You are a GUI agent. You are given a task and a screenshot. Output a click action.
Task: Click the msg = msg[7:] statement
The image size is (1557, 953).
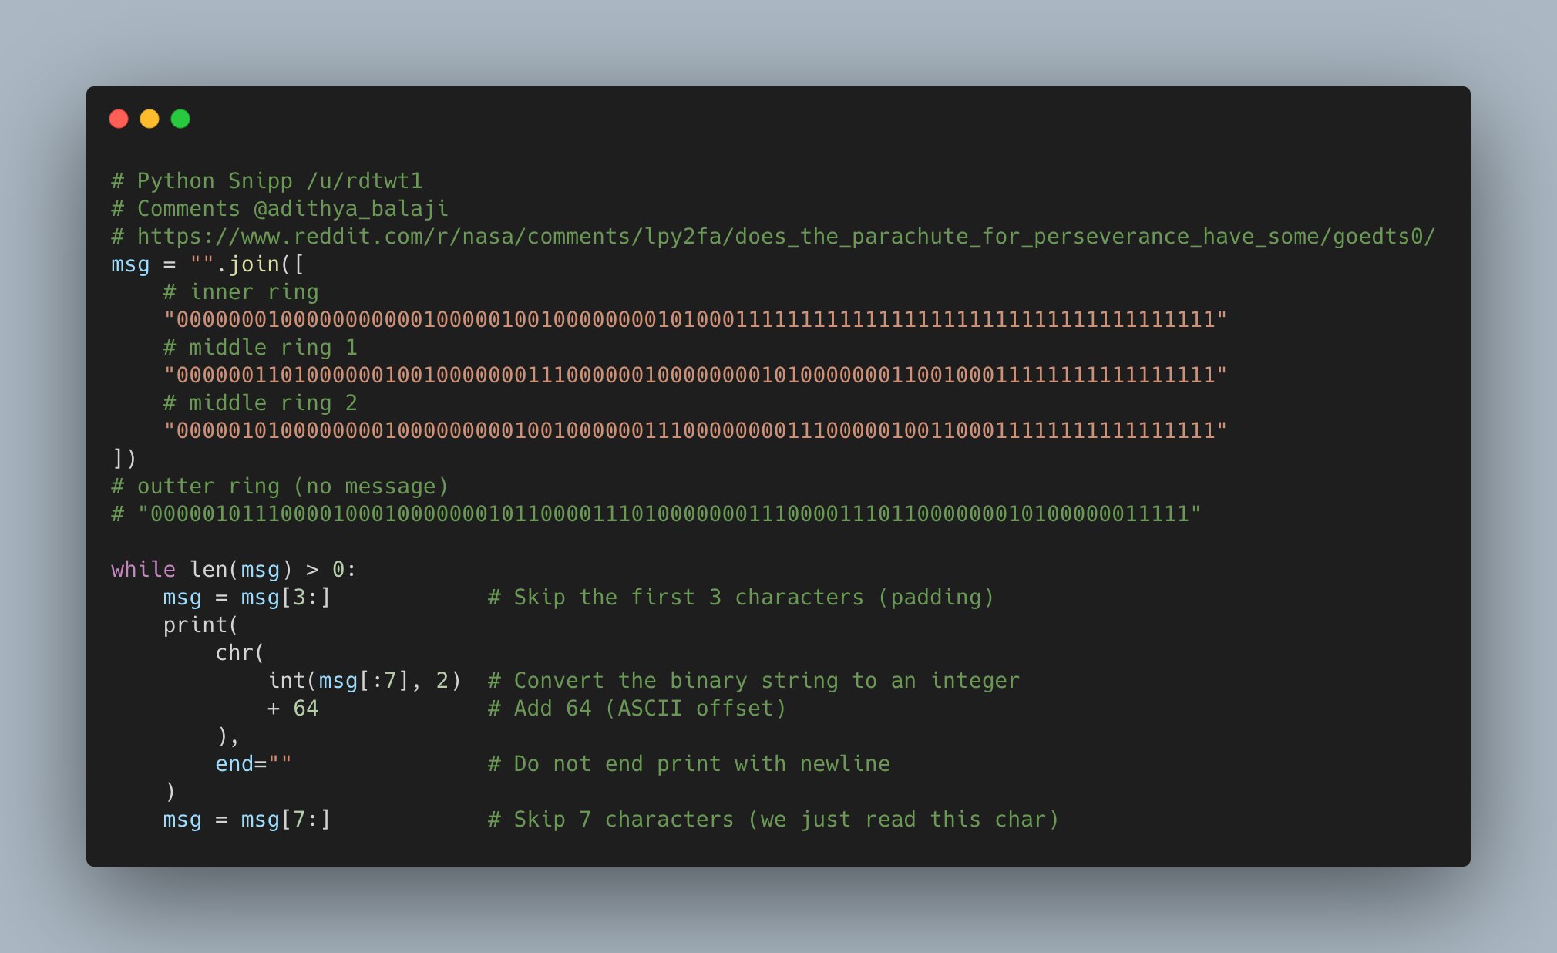click(x=247, y=820)
